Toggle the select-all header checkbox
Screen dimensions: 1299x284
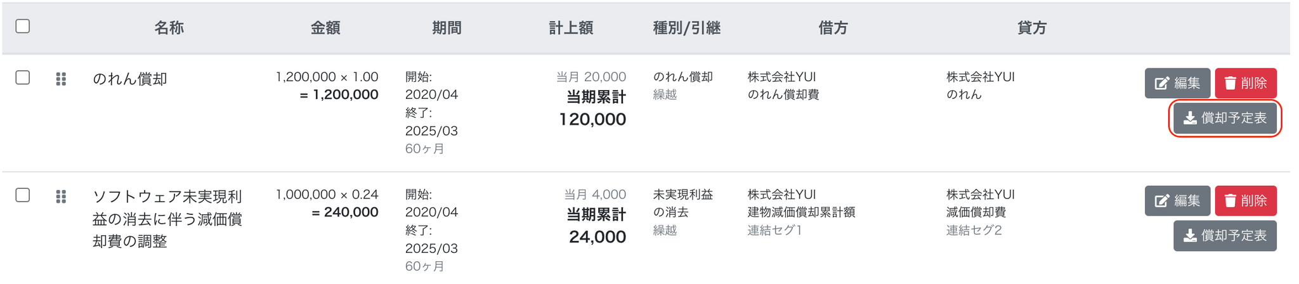click(23, 27)
